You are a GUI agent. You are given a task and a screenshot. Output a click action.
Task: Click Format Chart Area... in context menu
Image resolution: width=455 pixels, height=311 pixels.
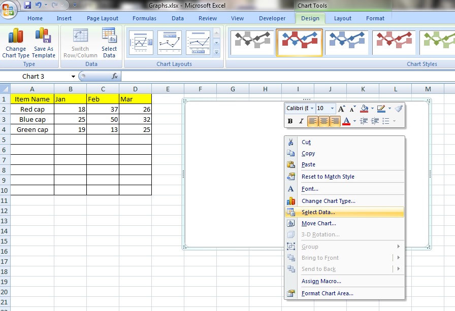click(327, 293)
